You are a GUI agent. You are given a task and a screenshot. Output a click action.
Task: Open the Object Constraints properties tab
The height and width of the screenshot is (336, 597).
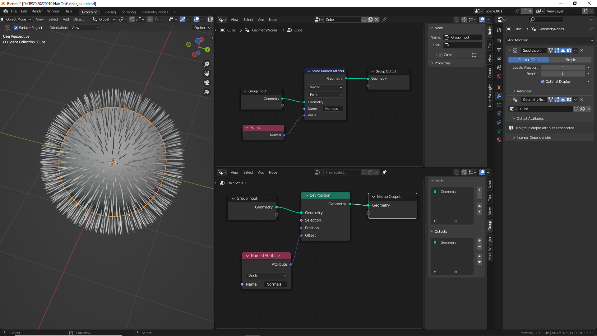[x=499, y=122]
